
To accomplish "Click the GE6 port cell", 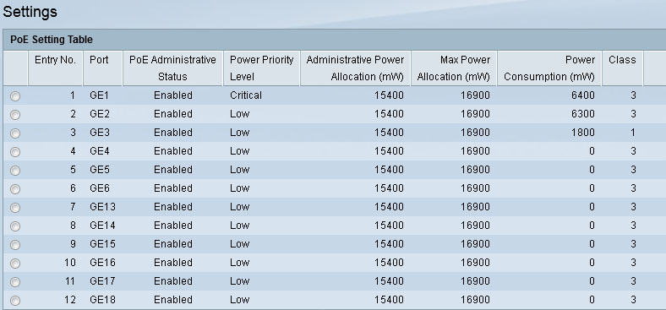I will [x=100, y=188].
